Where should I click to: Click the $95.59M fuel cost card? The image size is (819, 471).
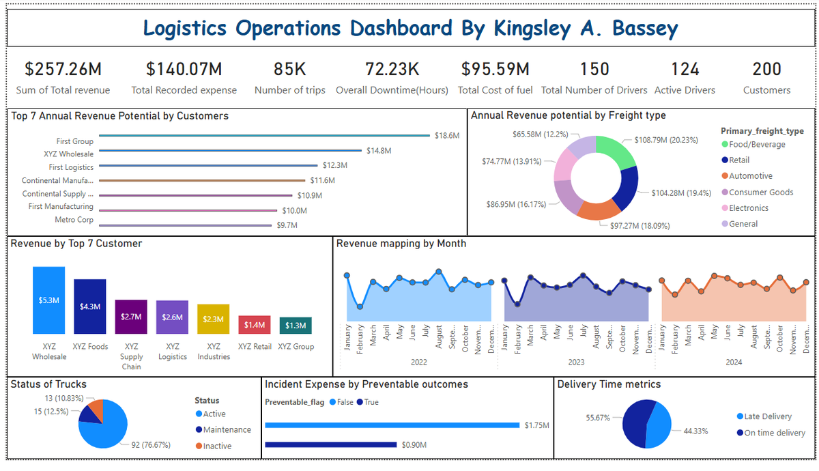495,78
